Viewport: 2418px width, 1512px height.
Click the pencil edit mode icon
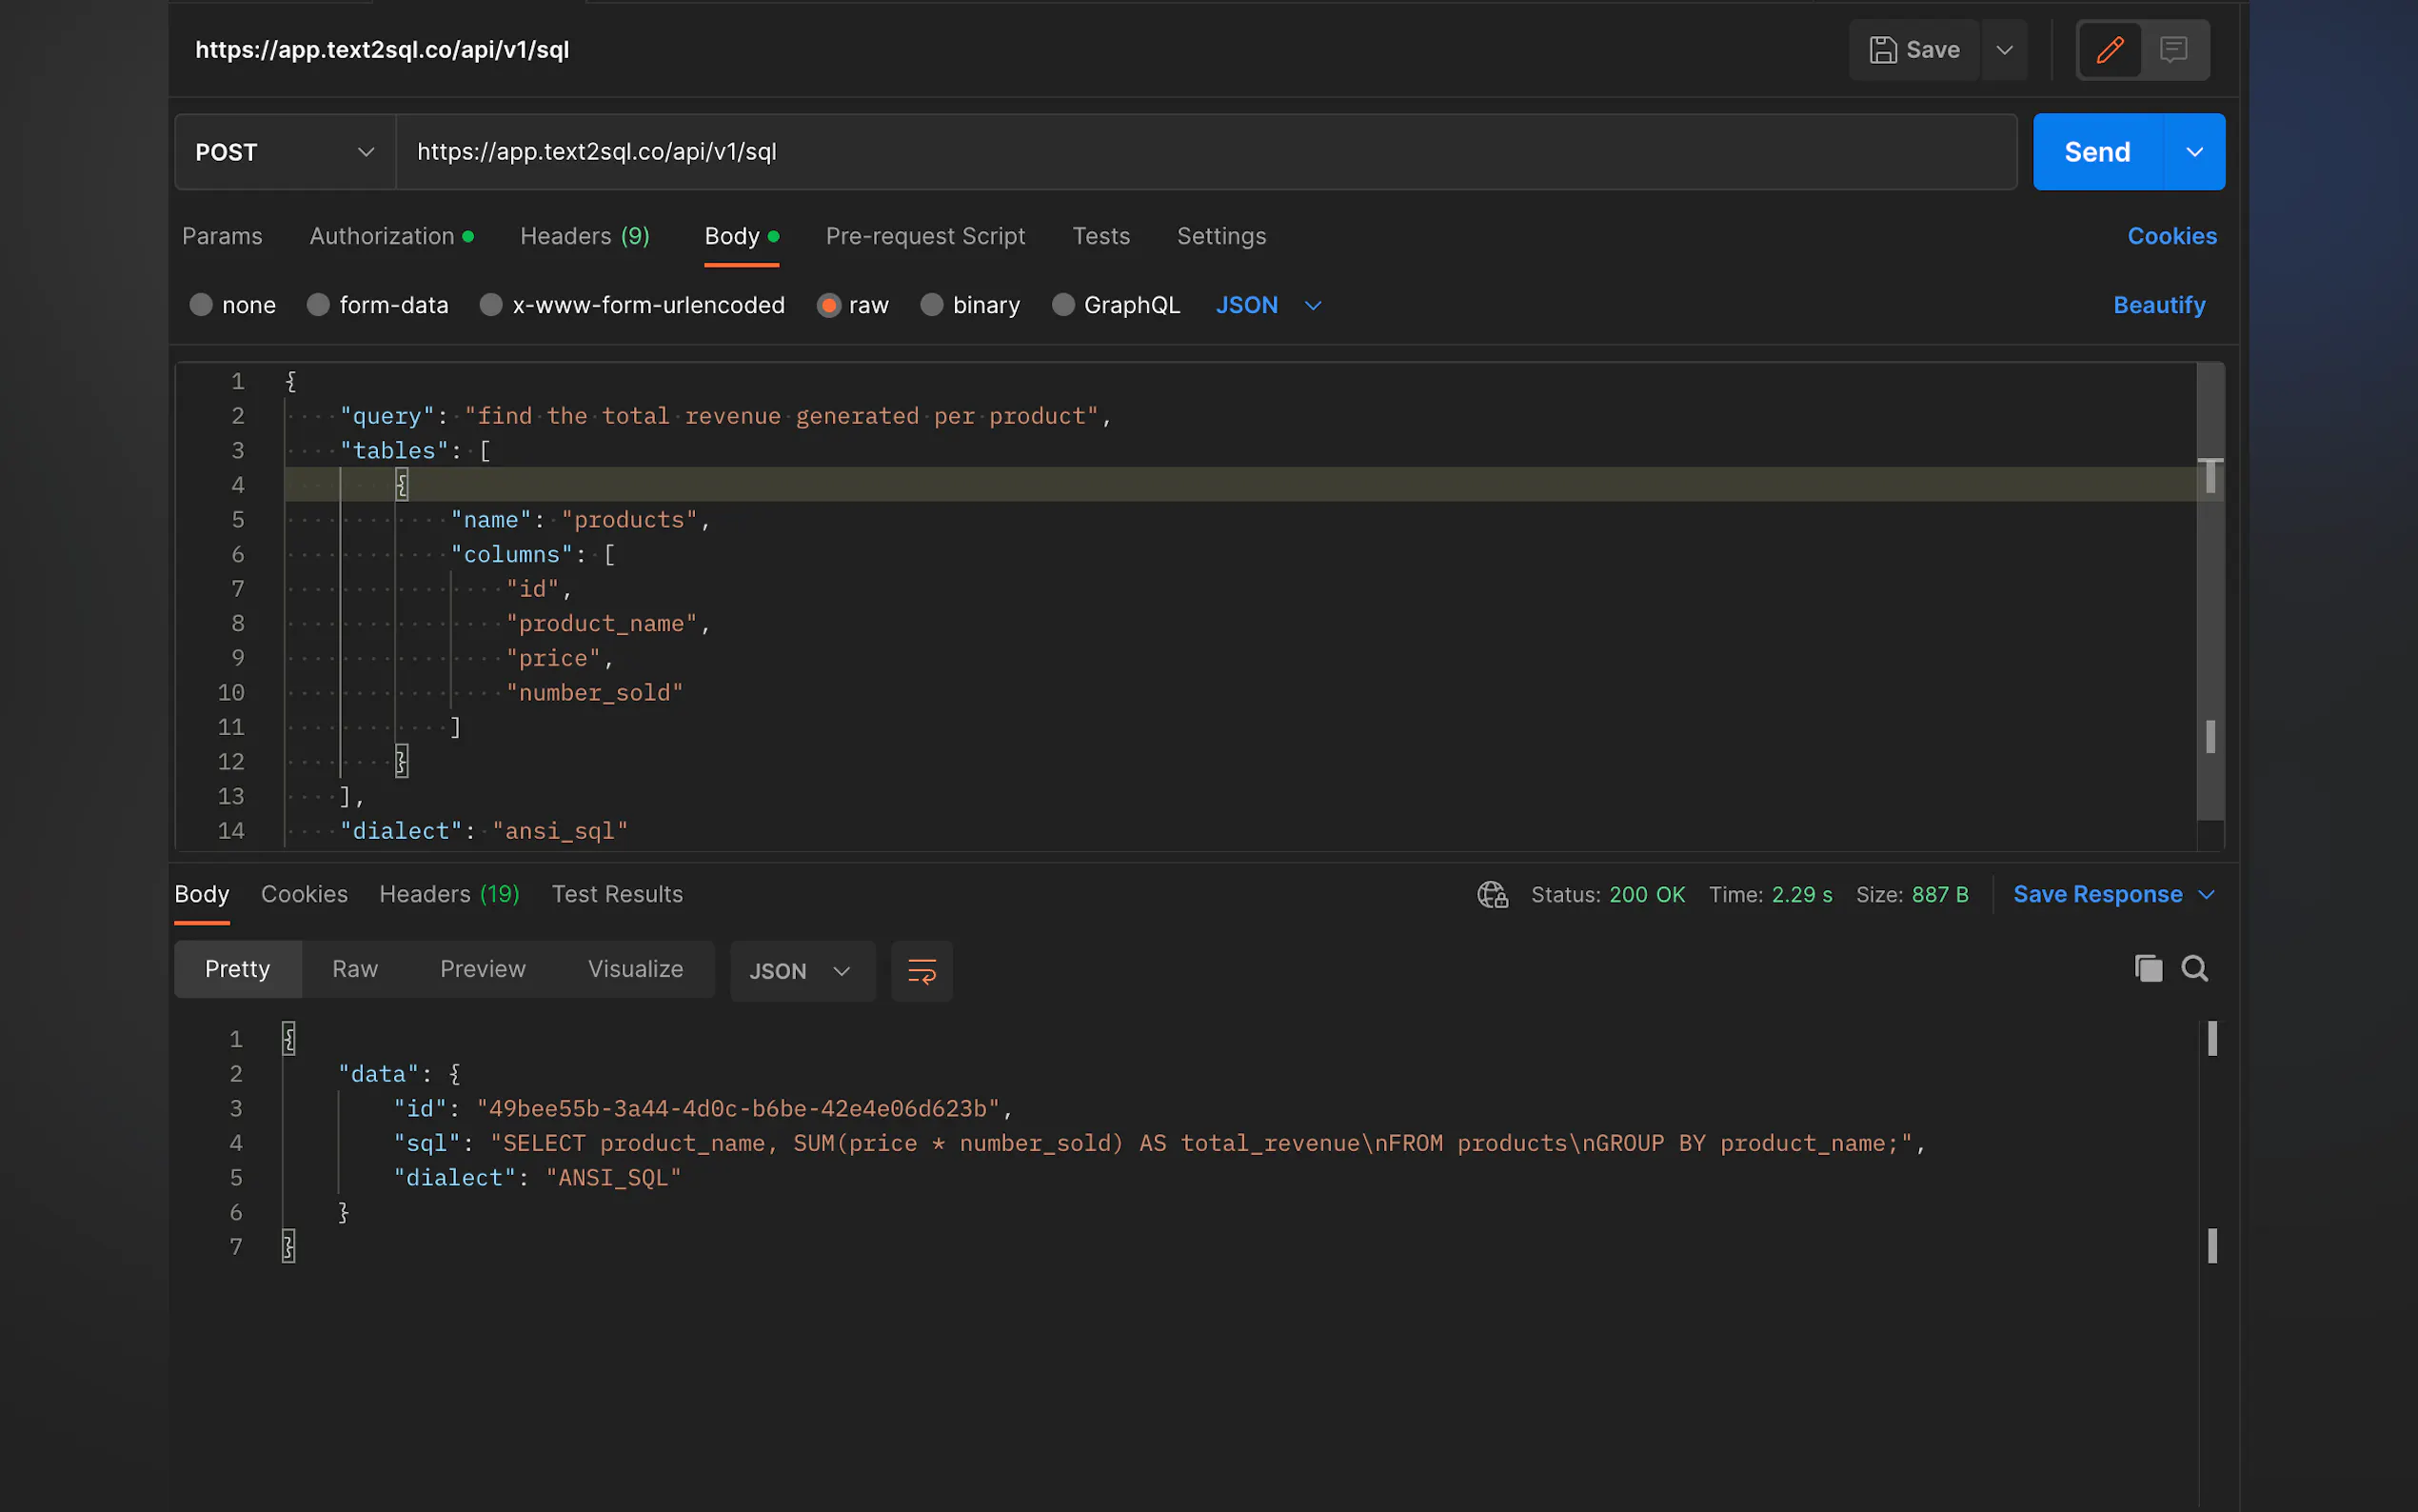[x=2110, y=49]
